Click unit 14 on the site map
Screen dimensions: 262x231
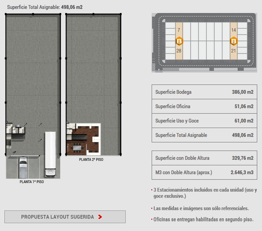234,30
